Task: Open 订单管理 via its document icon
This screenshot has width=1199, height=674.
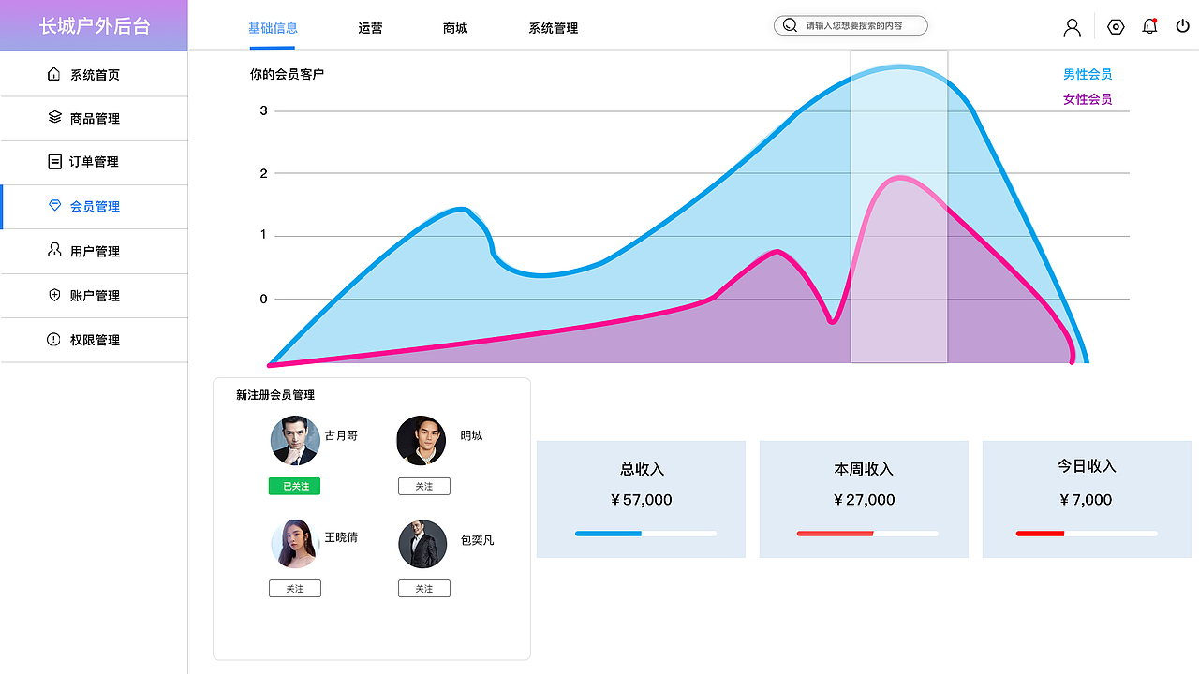Action: pyautogui.click(x=53, y=162)
